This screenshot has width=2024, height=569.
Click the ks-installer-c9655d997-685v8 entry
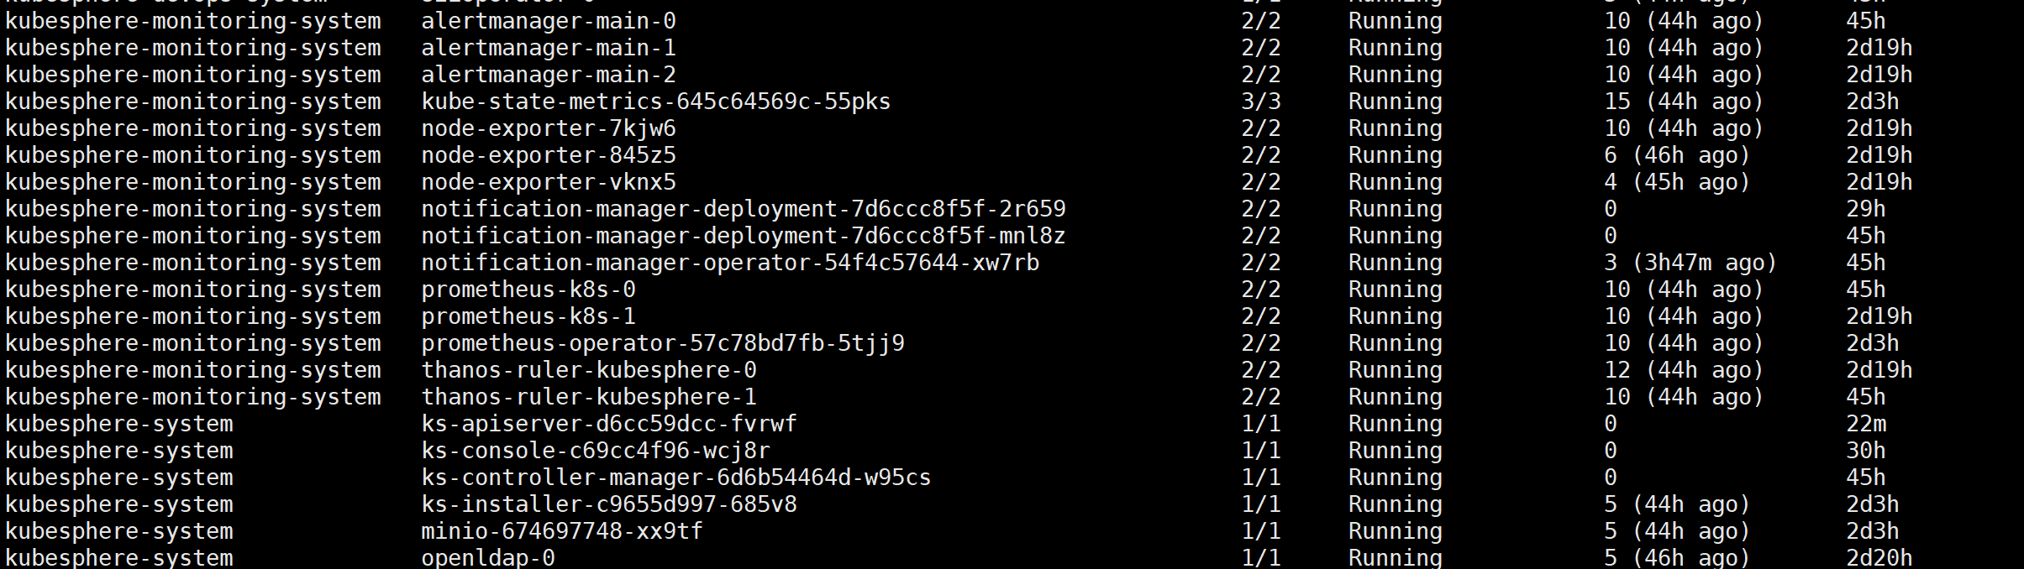tap(609, 504)
